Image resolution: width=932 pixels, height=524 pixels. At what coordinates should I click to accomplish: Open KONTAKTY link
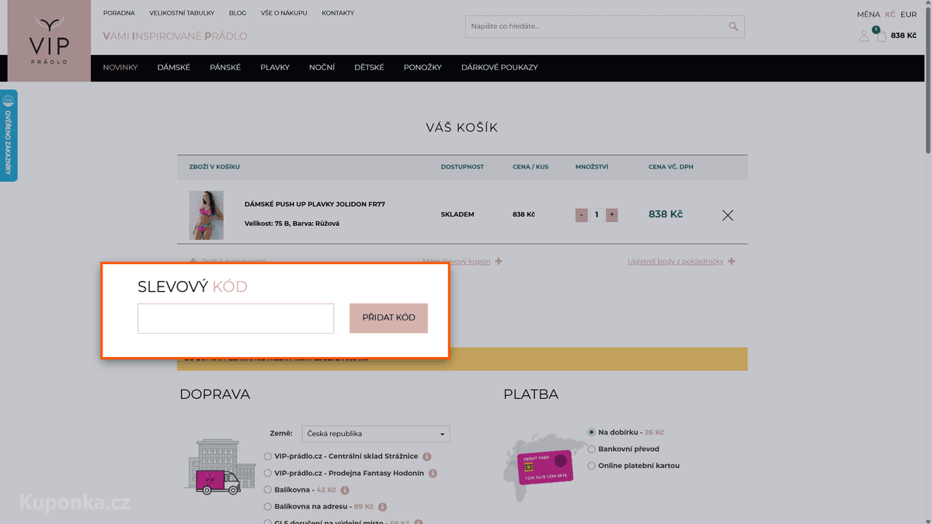338,13
